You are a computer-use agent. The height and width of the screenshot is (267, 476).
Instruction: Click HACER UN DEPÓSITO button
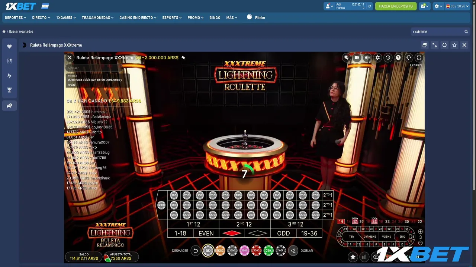point(396,6)
